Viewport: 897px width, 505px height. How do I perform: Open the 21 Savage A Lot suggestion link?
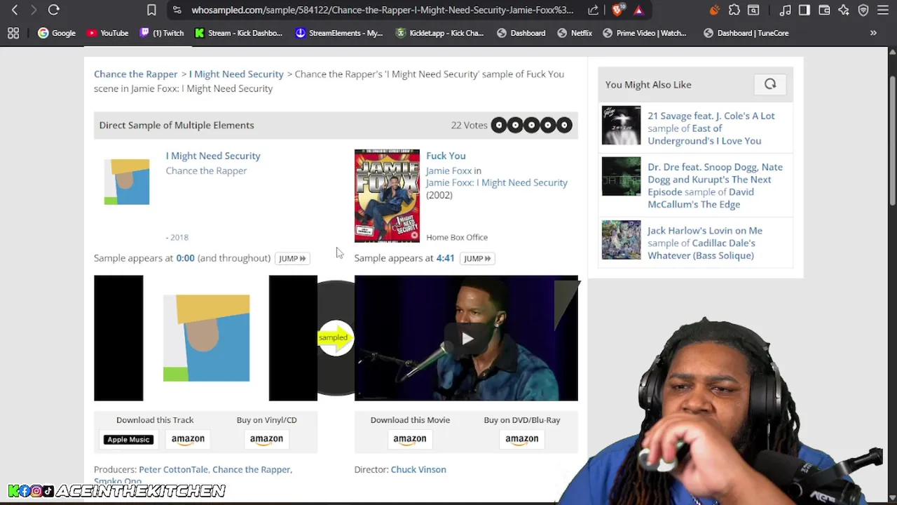tap(711, 128)
